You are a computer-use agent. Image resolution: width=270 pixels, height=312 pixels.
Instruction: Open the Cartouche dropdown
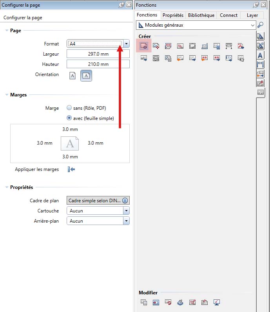pyautogui.click(x=126, y=210)
